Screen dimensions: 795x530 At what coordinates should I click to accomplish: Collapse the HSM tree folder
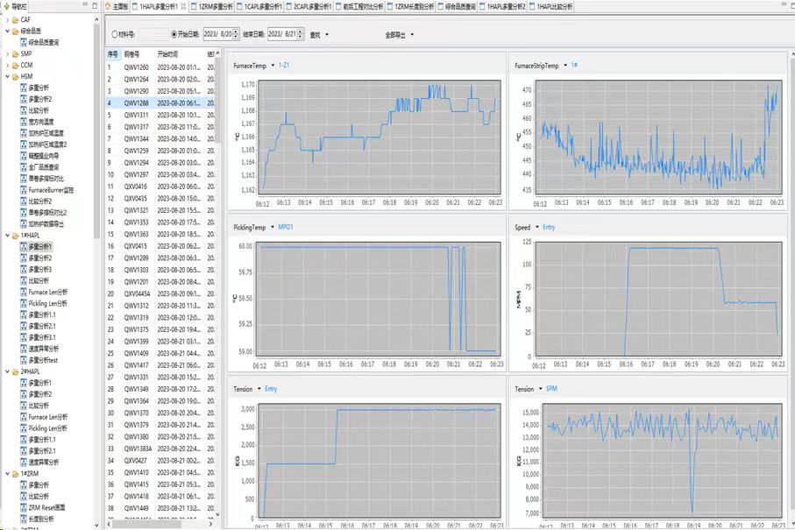point(8,76)
